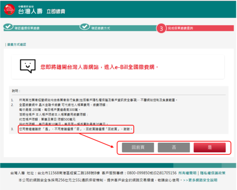Click the 回前頁 button

[138, 147]
